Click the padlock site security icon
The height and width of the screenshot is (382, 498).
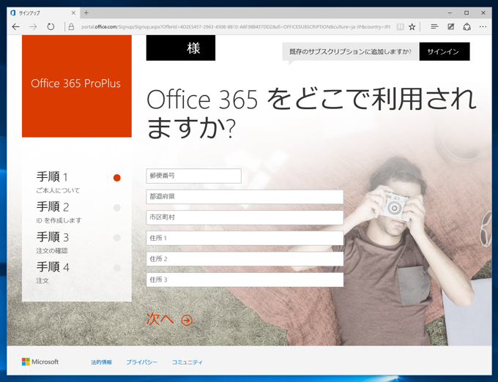coord(71,27)
